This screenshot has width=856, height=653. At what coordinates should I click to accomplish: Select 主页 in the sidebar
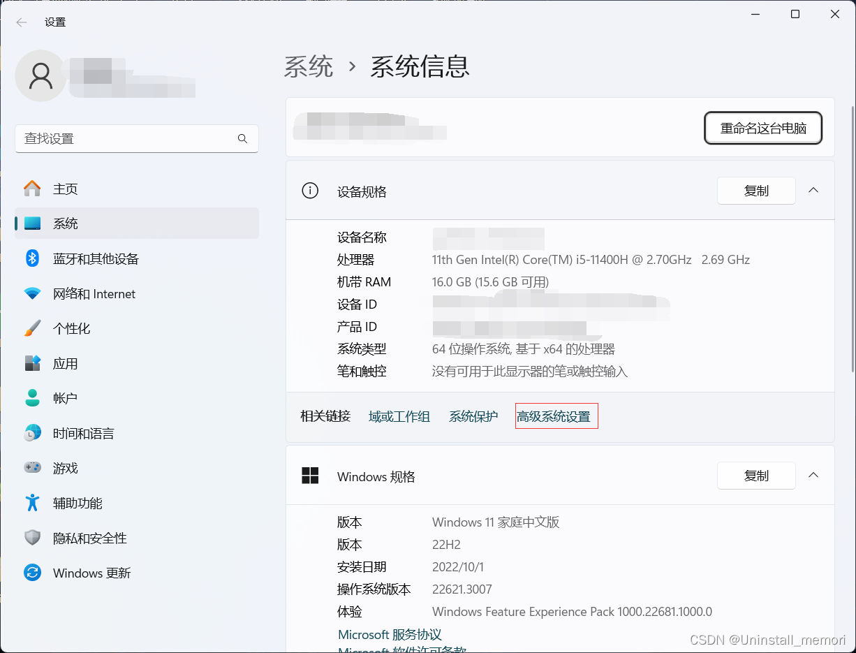(66, 189)
